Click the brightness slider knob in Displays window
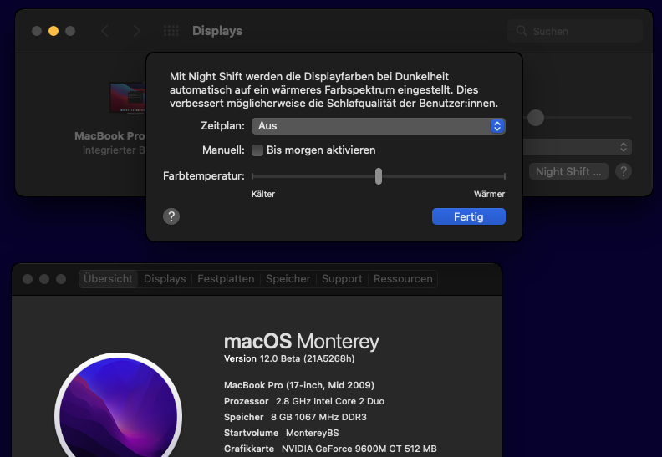 (x=535, y=117)
